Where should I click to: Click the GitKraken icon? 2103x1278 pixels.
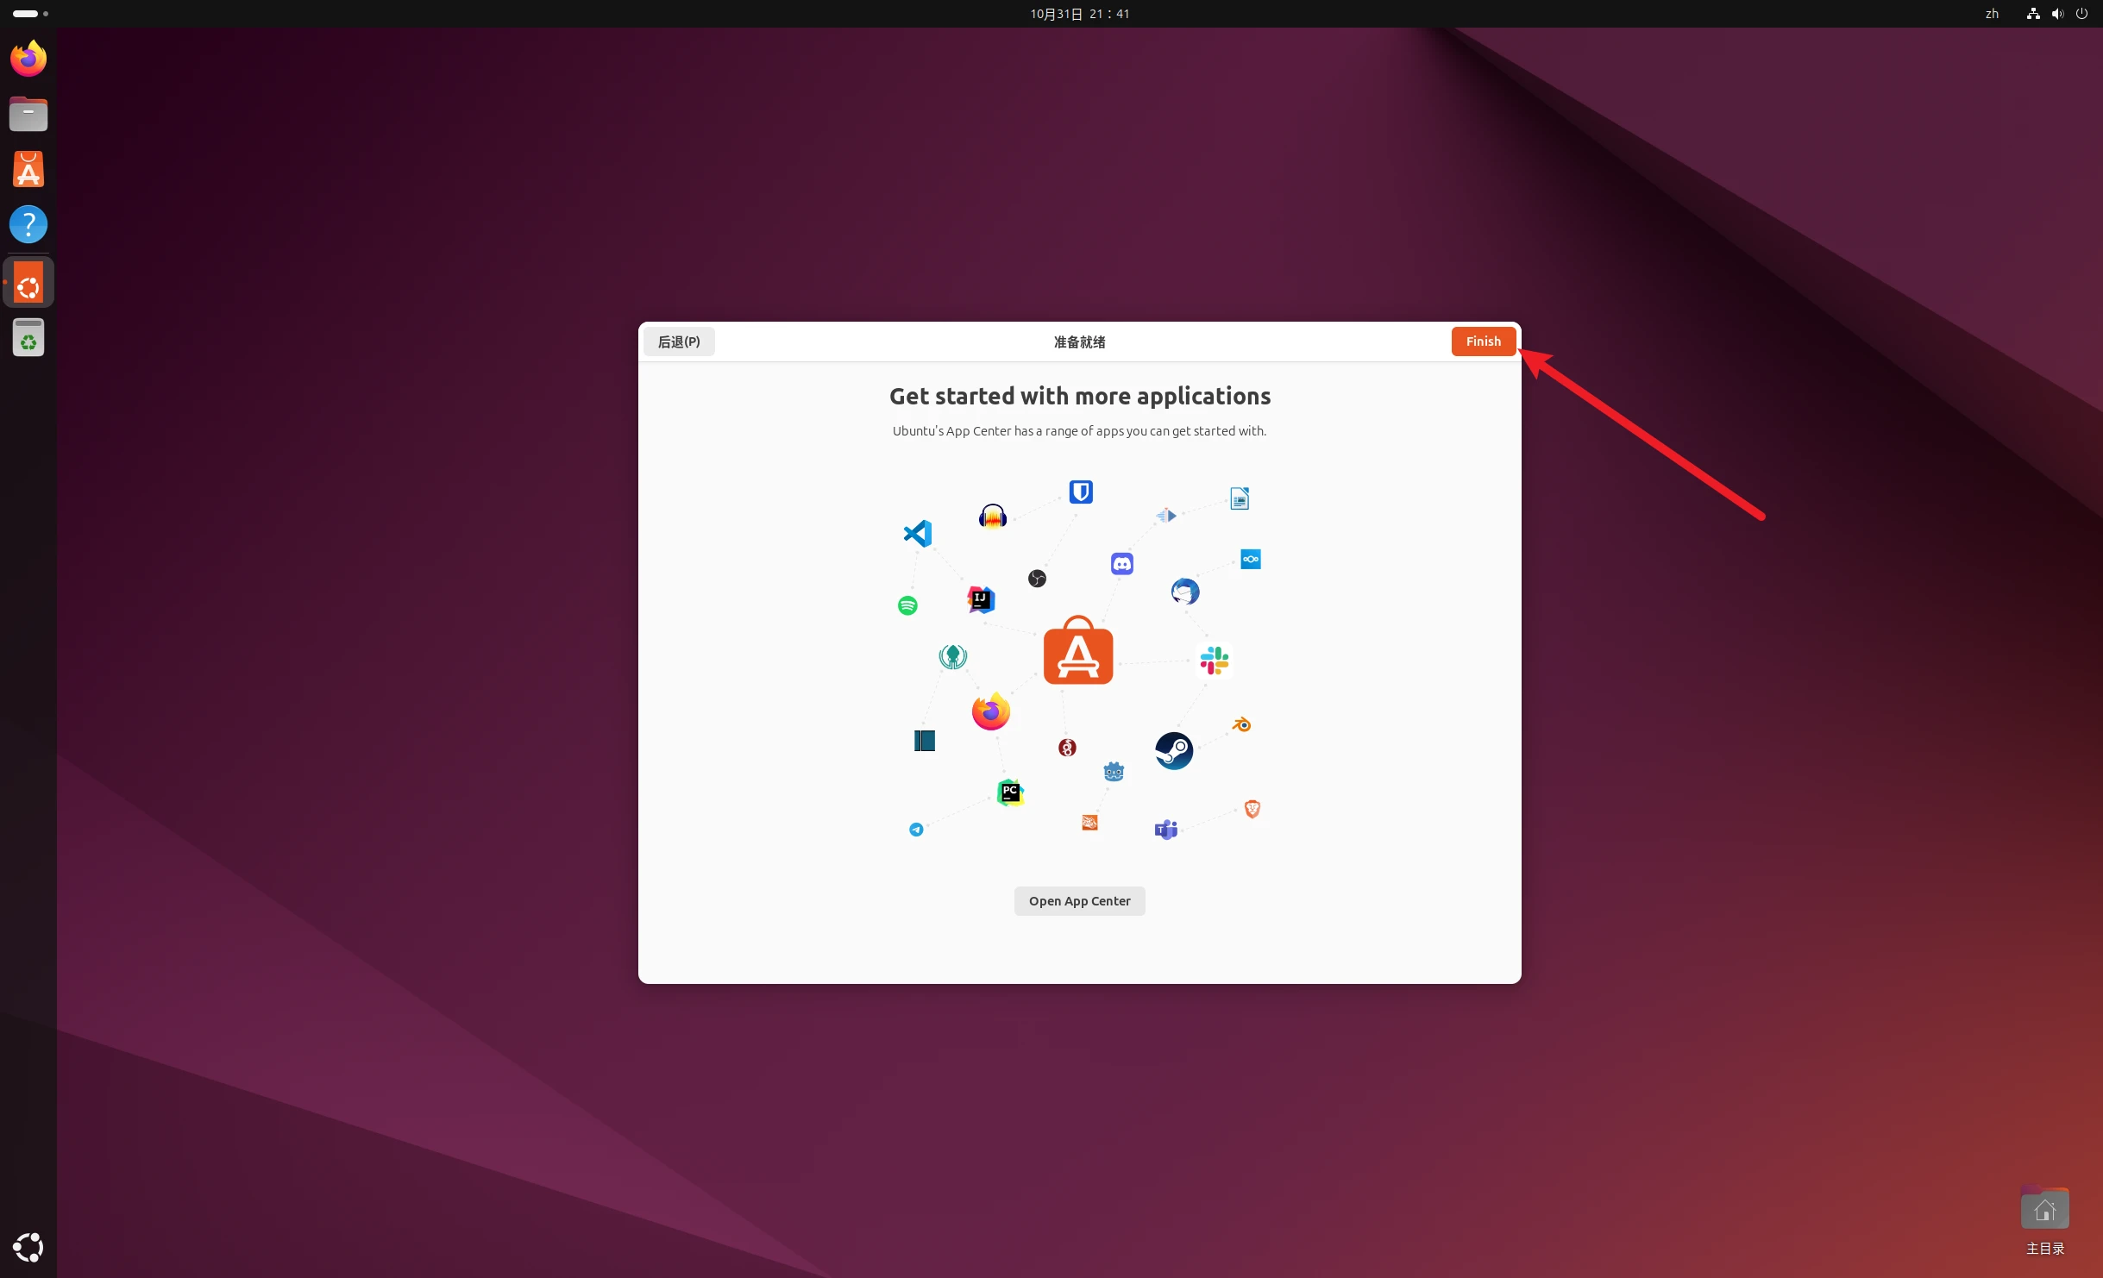point(953,657)
